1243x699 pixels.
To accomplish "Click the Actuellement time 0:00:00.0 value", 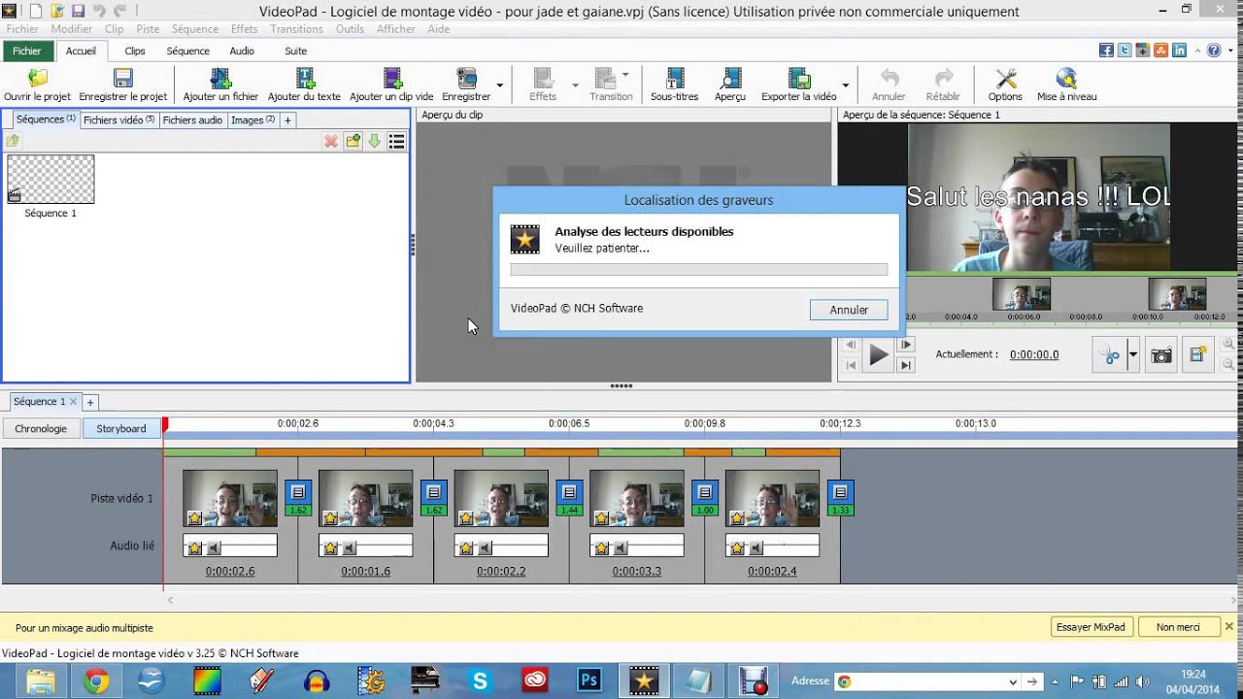I will coord(1034,355).
